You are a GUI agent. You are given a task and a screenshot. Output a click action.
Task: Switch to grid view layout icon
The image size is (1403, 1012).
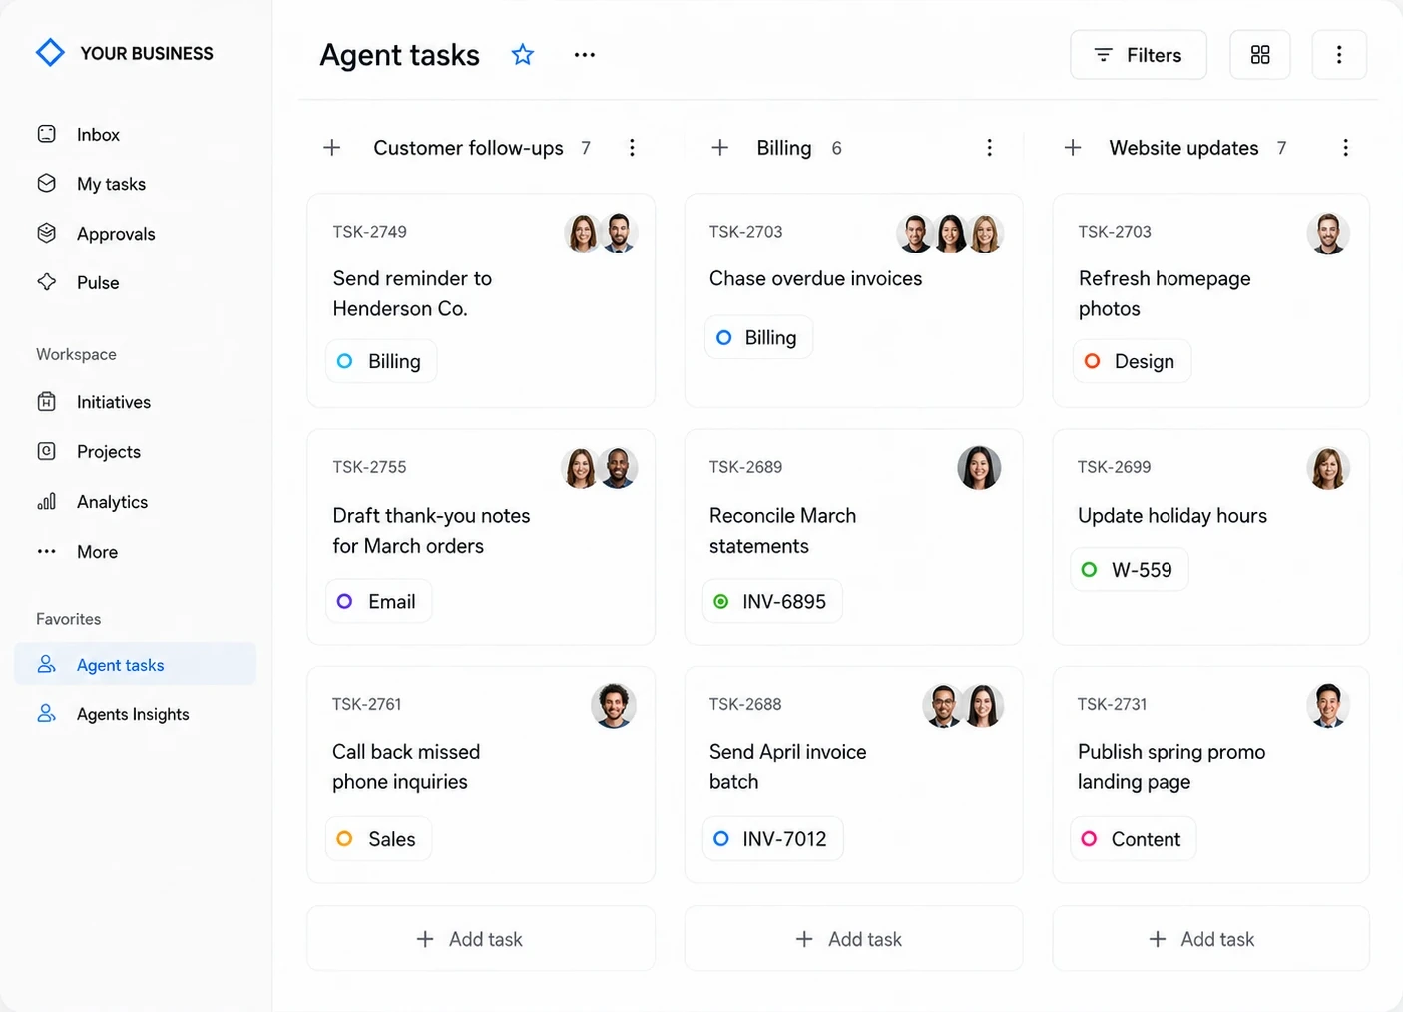[x=1260, y=55]
